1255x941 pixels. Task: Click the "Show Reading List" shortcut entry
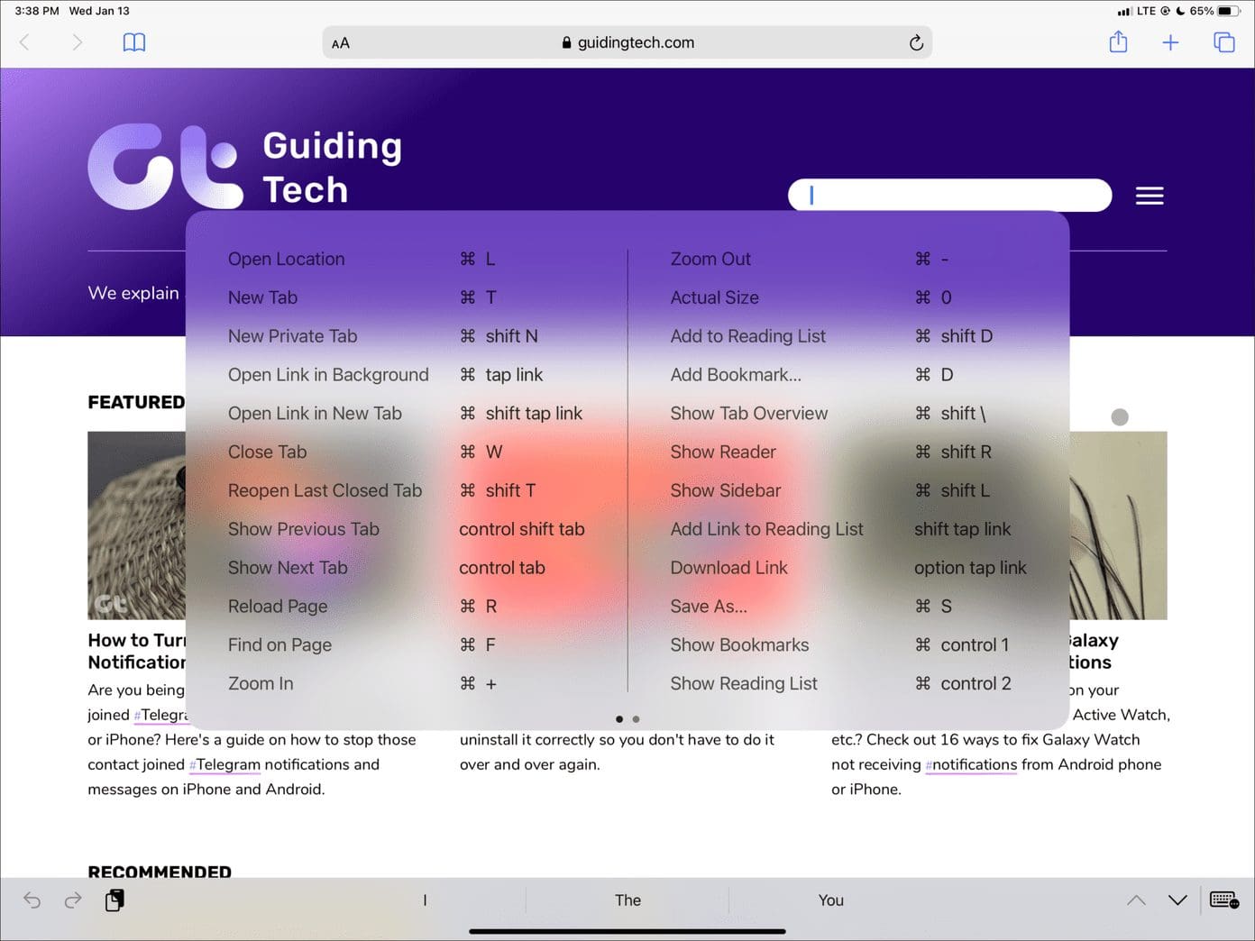(744, 683)
